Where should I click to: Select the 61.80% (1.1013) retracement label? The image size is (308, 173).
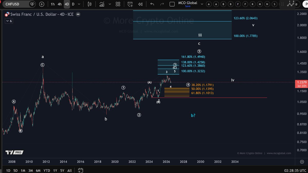point(203,93)
